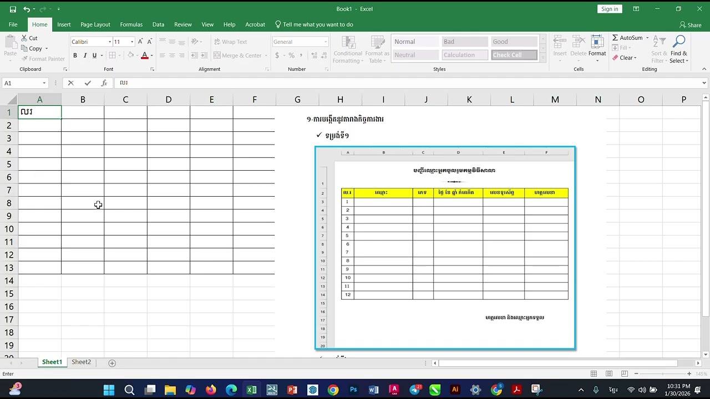Screen dimensions: 710x399
Task: Click the Cut button
Action: (x=29, y=38)
